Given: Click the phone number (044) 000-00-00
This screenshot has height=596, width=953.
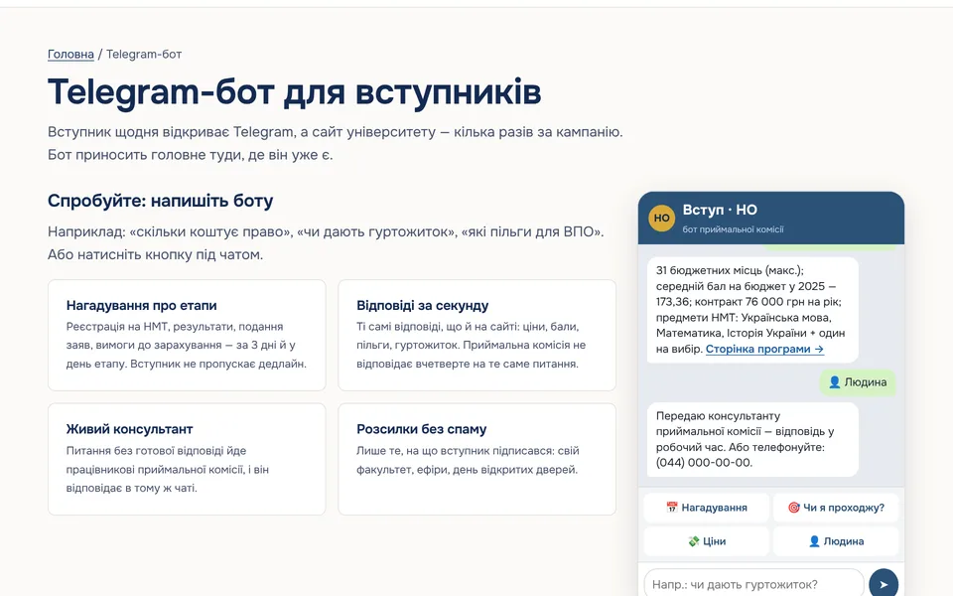Looking at the screenshot, I should point(704,462).
